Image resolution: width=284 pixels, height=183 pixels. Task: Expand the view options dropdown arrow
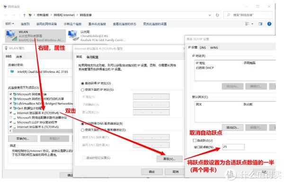[252, 24]
